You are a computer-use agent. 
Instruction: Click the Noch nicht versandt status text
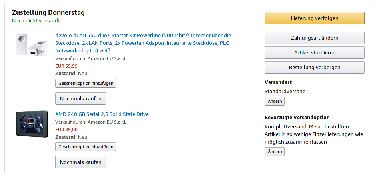[x=36, y=21]
